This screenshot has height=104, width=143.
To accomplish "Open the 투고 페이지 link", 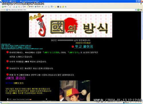I will coord(84,46).
